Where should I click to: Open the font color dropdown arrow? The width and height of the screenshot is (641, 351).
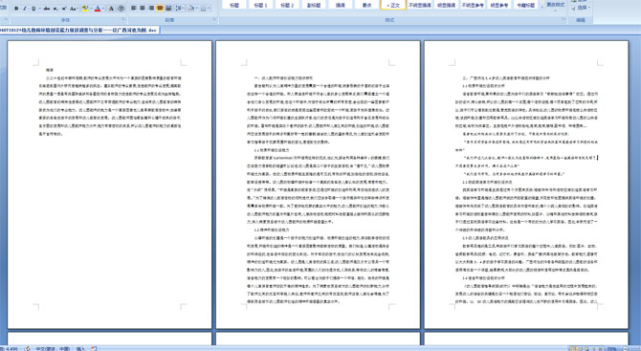(103, 9)
